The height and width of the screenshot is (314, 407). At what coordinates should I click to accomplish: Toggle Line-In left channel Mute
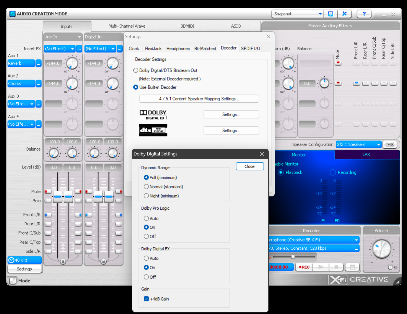click(x=48, y=191)
